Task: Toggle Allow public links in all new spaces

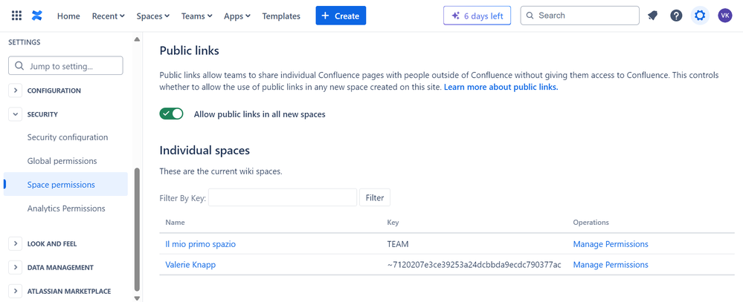Action: click(x=172, y=114)
